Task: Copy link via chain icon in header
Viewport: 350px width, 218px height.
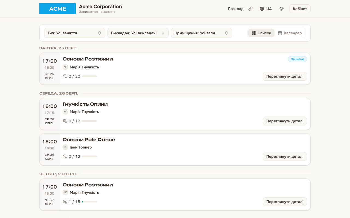Action: point(250,9)
